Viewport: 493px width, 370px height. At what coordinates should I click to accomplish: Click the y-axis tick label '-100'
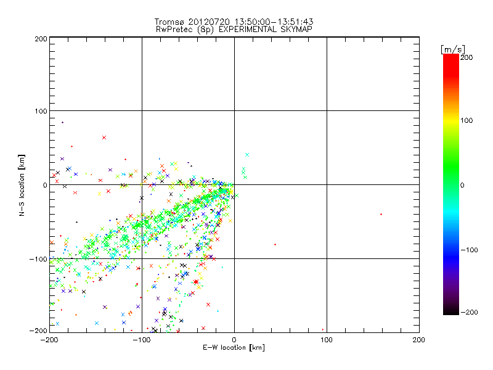(38, 259)
